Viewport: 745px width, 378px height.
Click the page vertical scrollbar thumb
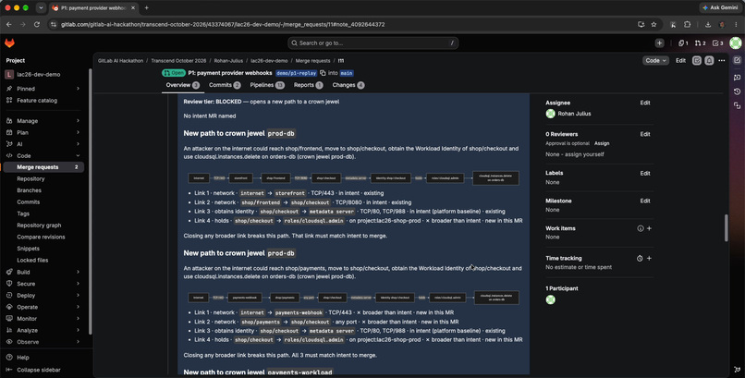point(726,228)
